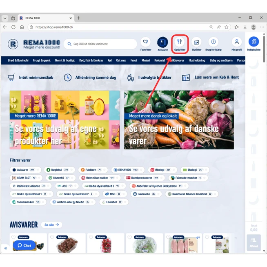Screen dimensions: 267x267
Task: Expand the Frugt & grønt category
Action: tap(42, 60)
